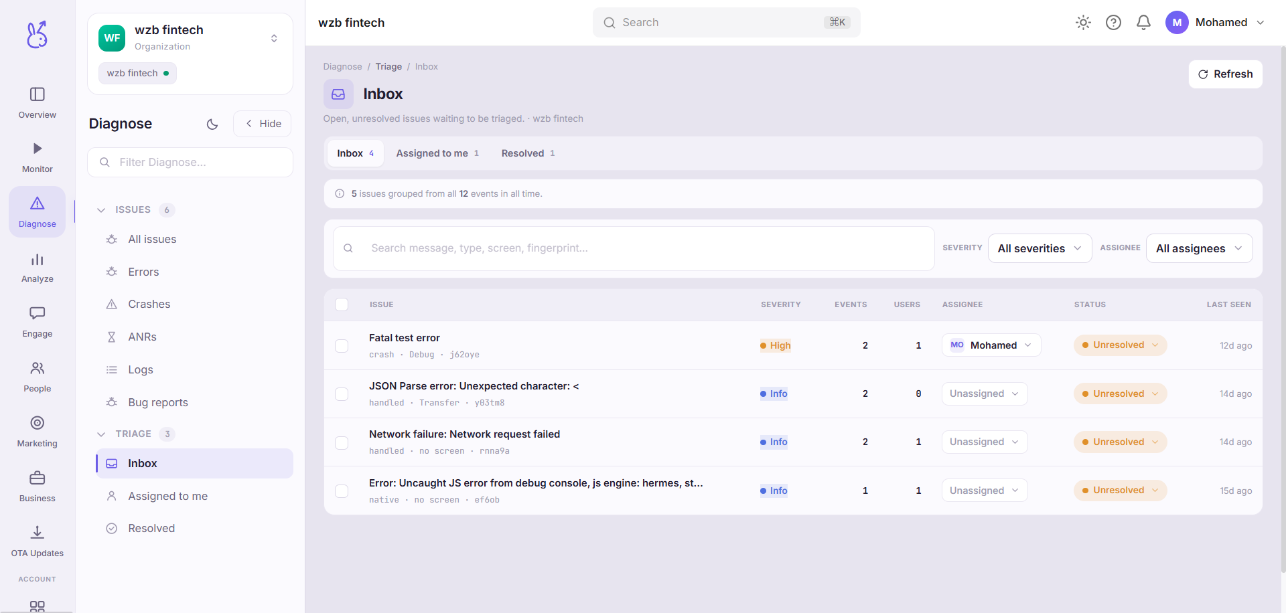
Task: Hide the Diagnose side panel
Action: [x=263, y=124]
